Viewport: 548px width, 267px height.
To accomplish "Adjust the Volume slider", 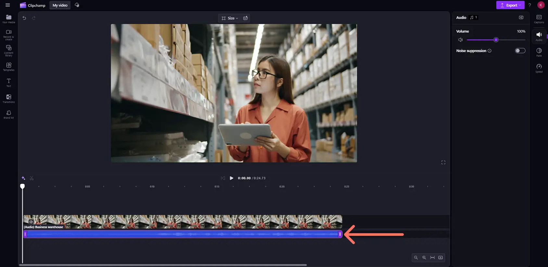I will tap(496, 40).
